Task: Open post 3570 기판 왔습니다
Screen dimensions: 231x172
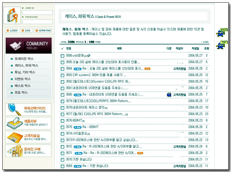Action: pos(82,159)
